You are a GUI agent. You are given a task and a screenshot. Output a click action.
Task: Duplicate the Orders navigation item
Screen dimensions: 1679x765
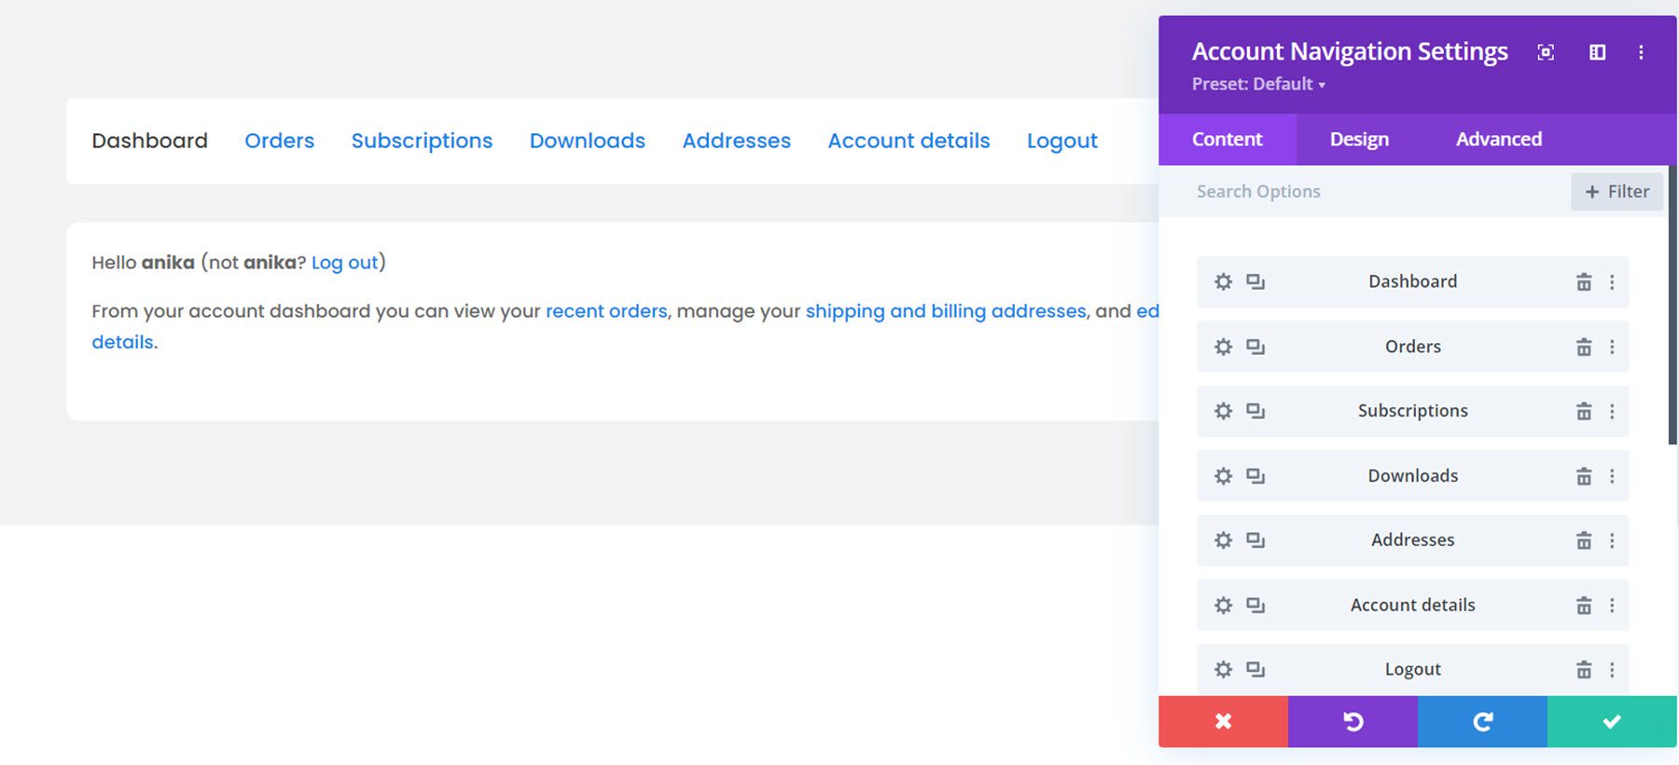click(1256, 347)
